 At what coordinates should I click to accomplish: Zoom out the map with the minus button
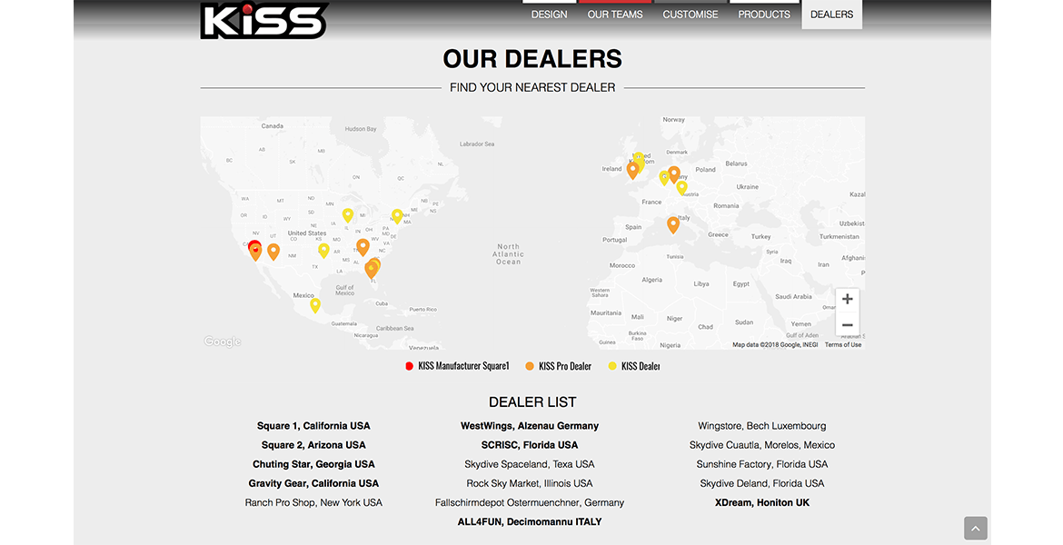click(847, 324)
